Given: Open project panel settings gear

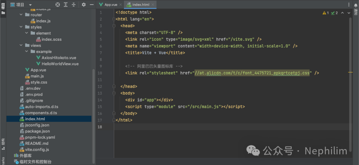Looking at the screenshot, I should point(83,5).
